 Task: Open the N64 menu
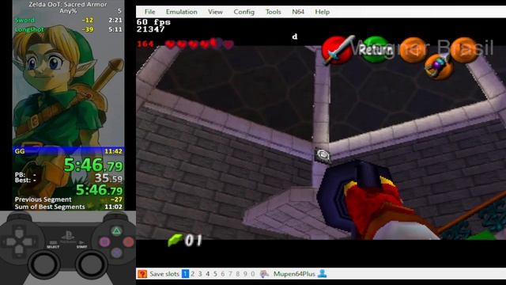click(x=298, y=12)
